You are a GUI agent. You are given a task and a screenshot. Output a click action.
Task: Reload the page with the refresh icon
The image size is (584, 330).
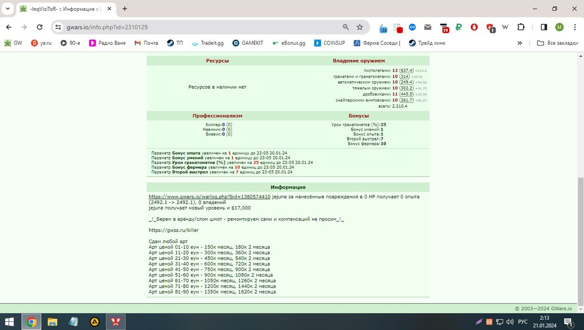coord(40,27)
